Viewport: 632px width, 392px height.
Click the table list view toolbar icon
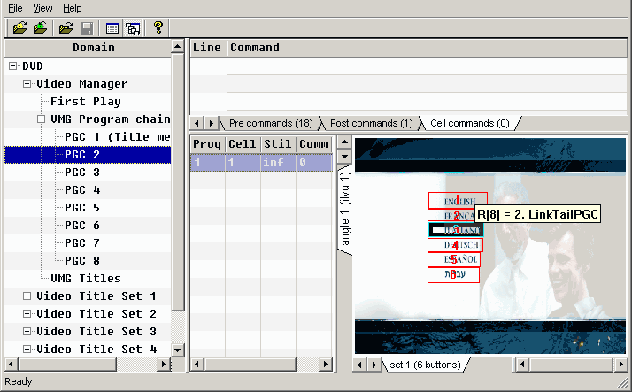[112, 28]
